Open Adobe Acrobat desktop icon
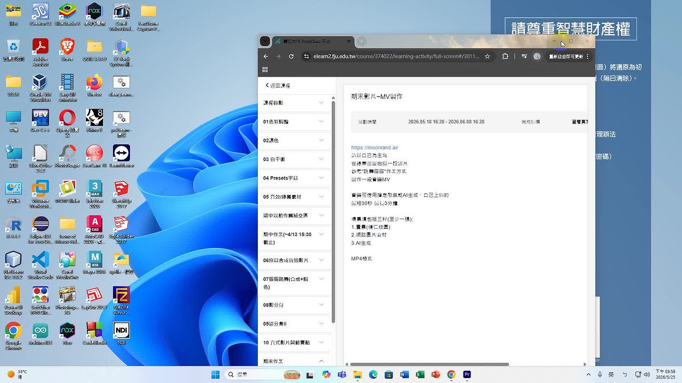 point(40,52)
